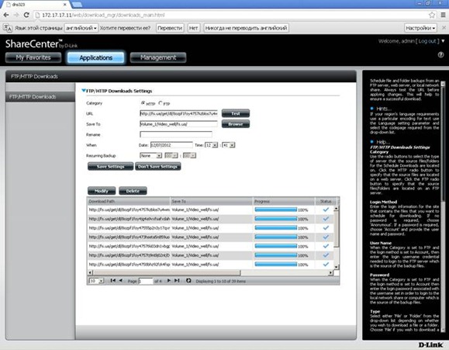Click the Download Path column header
Screen dimensions: 449x350
(129, 202)
